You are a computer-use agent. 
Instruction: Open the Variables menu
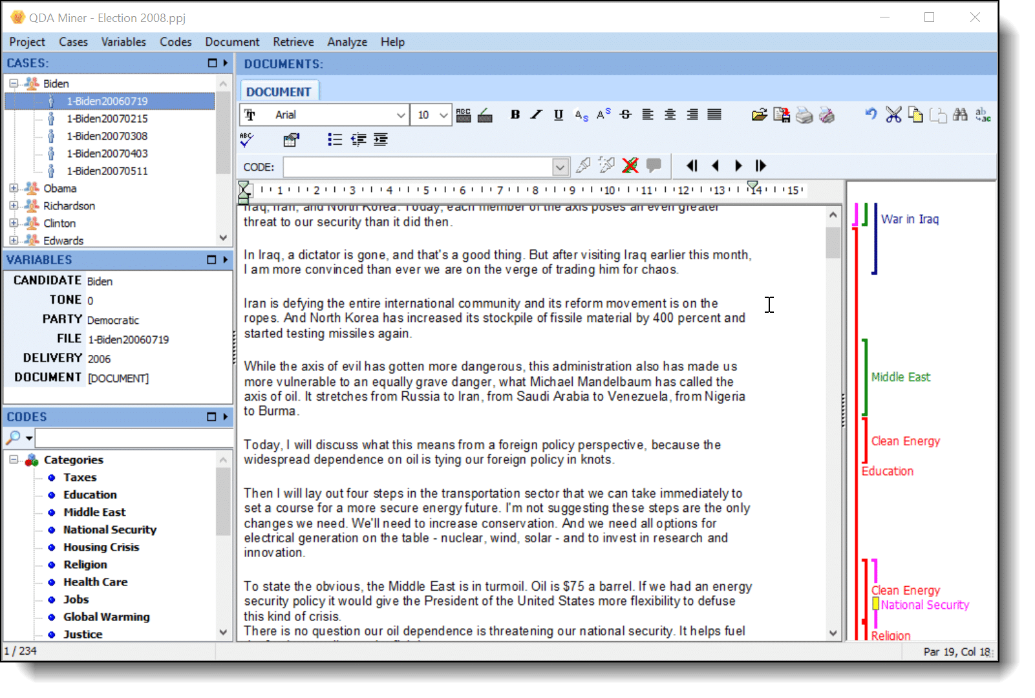[123, 42]
